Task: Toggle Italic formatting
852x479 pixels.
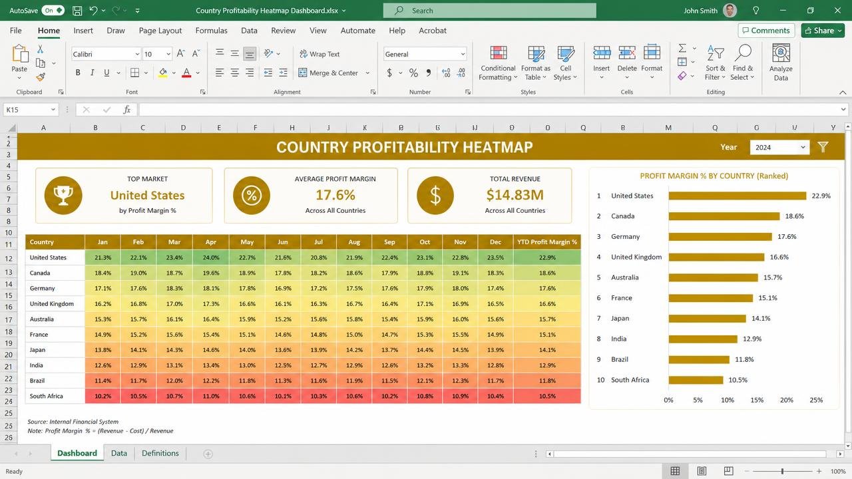Action: (x=92, y=73)
